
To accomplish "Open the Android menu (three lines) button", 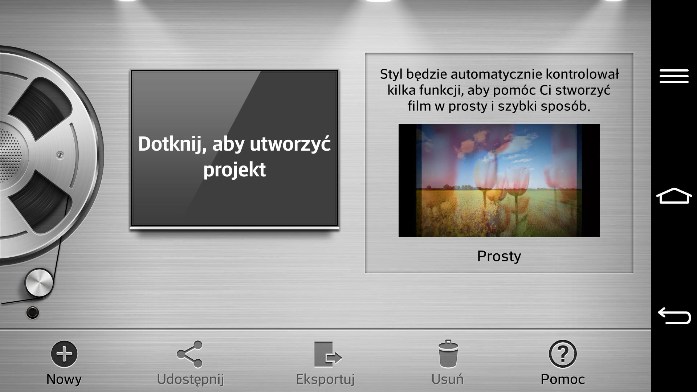I will [674, 76].
